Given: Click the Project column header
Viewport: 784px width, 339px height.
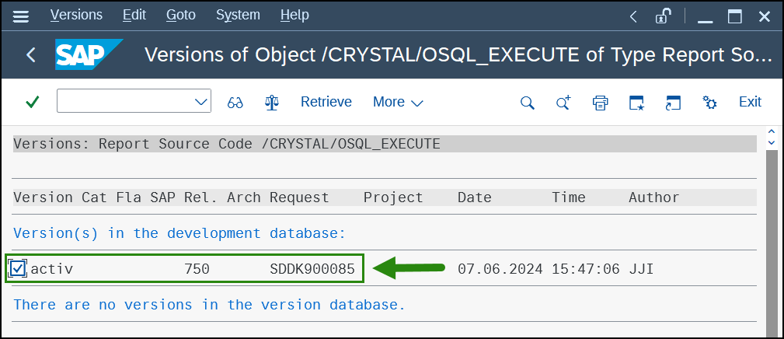Looking at the screenshot, I should [x=393, y=197].
